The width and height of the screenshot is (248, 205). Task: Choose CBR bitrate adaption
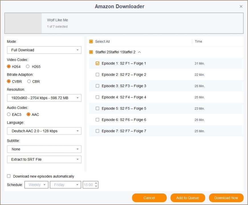click(x=29, y=81)
